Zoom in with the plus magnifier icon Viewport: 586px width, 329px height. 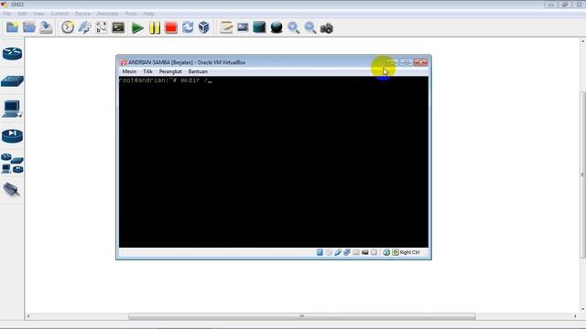pyautogui.click(x=293, y=28)
